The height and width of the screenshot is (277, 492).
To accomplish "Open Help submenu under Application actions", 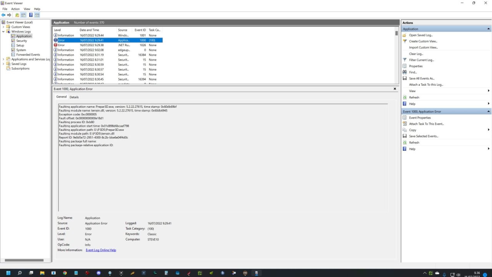I will pyautogui.click(x=489, y=103).
